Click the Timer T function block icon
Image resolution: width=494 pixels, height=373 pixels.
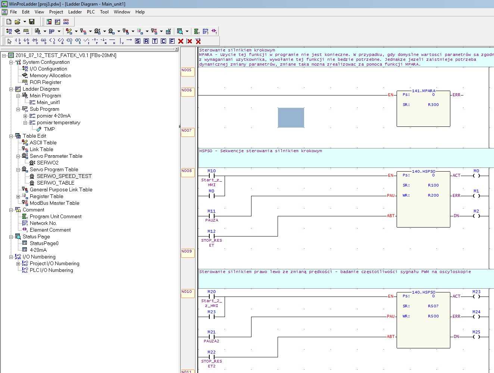click(x=155, y=41)
